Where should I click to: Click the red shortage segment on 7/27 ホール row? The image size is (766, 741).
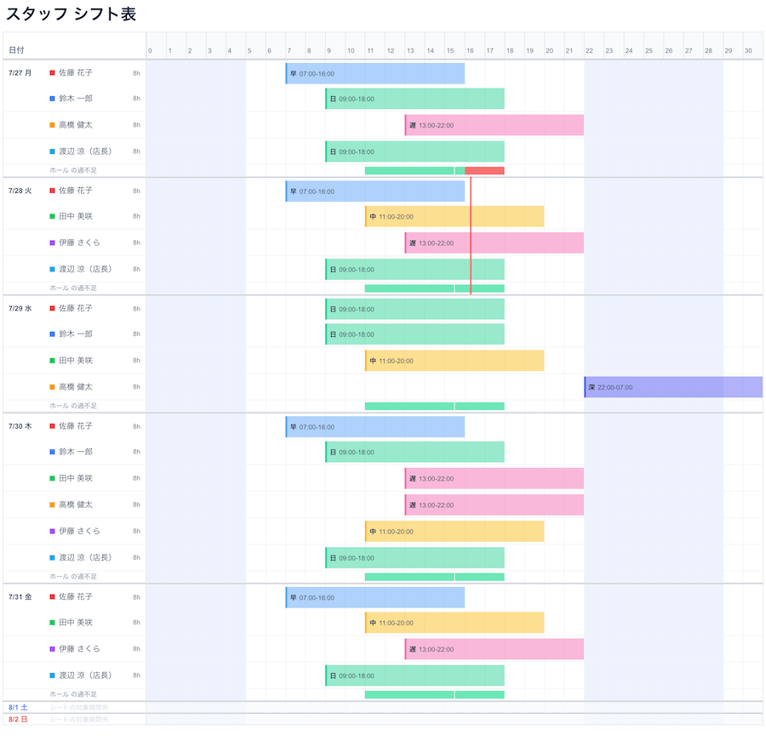pos(484,170)
